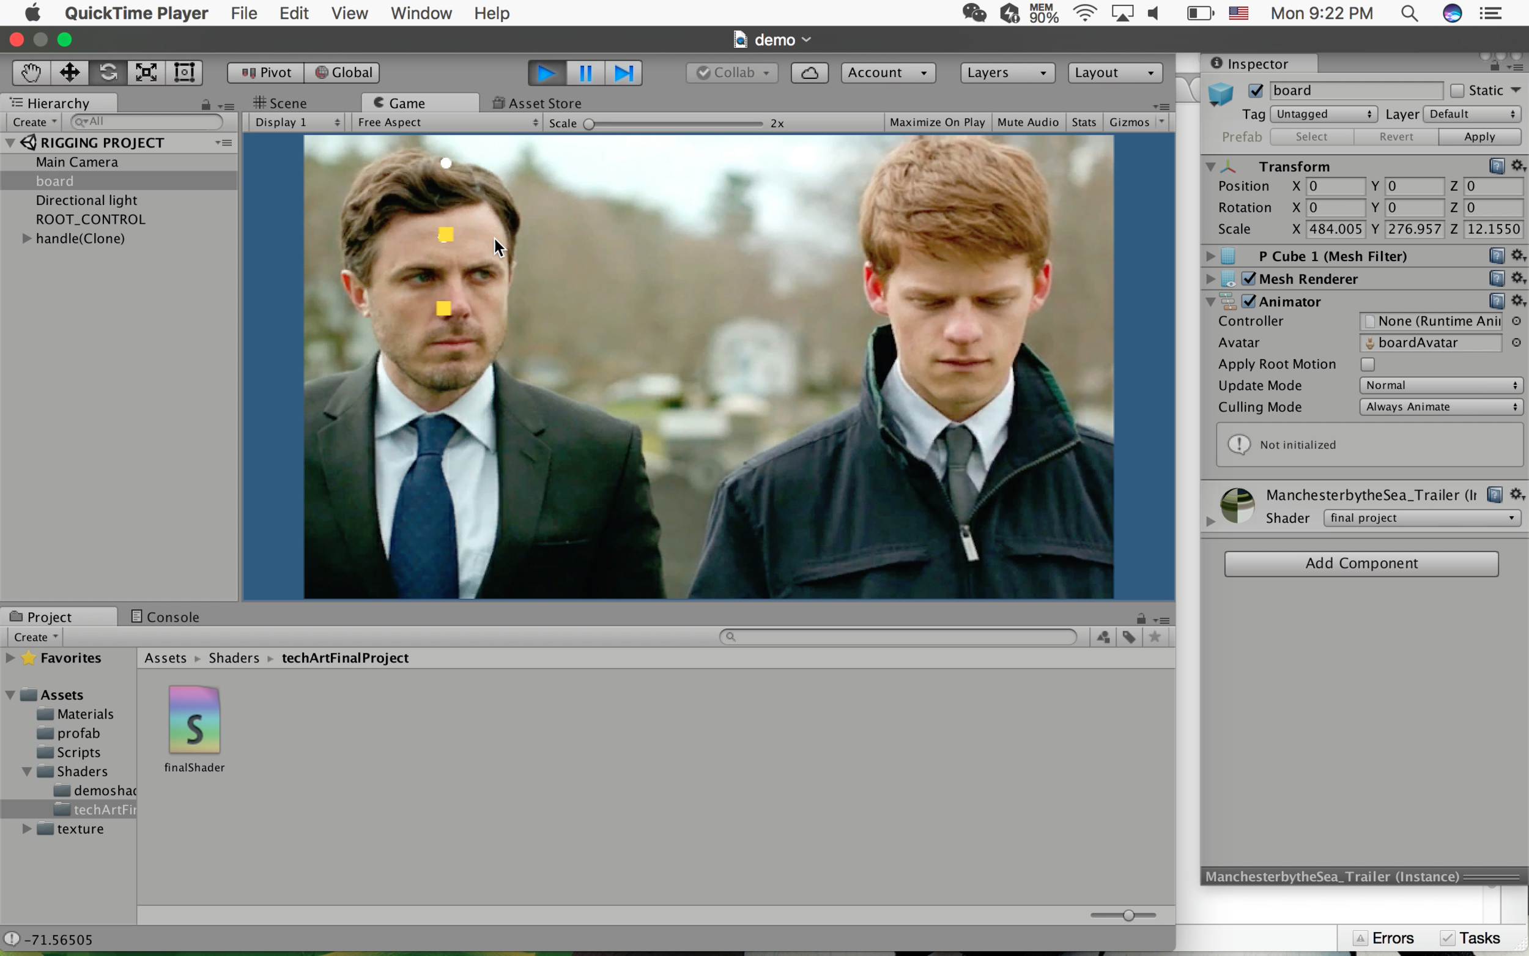Toggle the Mesh Renderer enabled checkbox
Viewport: 1529px width, 956px height.
click(1249, 278)
